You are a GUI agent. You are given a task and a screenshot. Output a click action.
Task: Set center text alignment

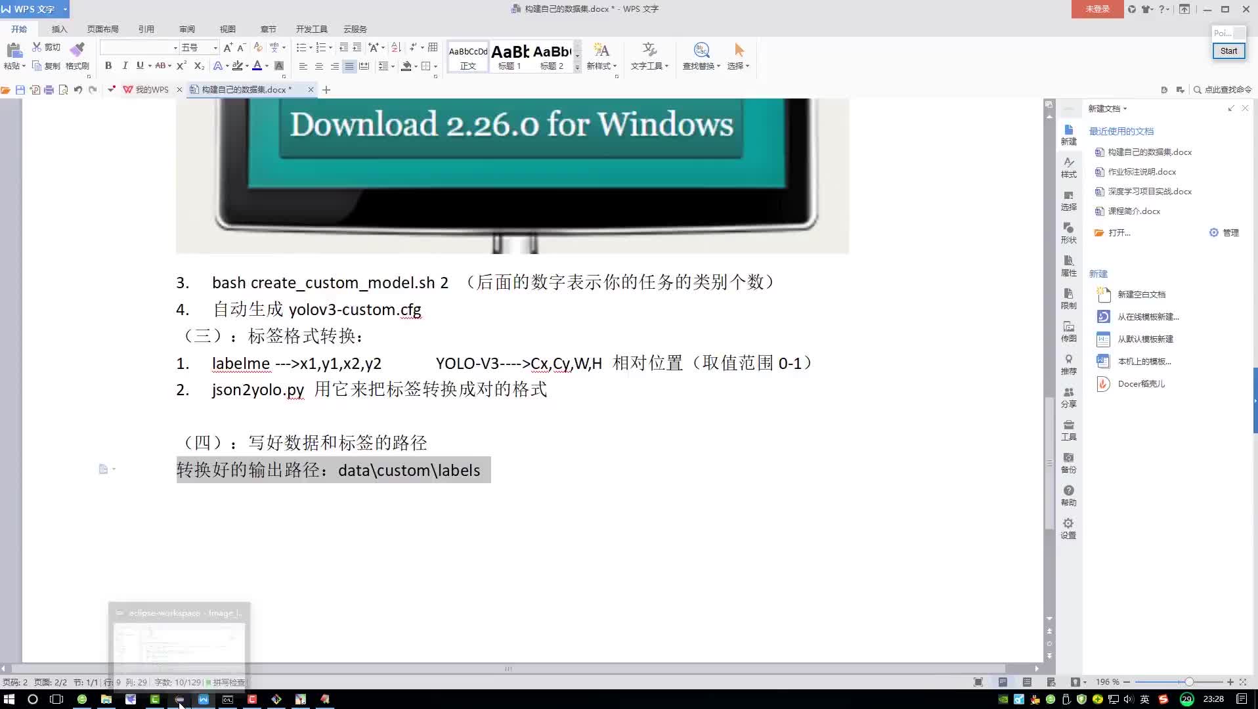click(x=318, y=66)
